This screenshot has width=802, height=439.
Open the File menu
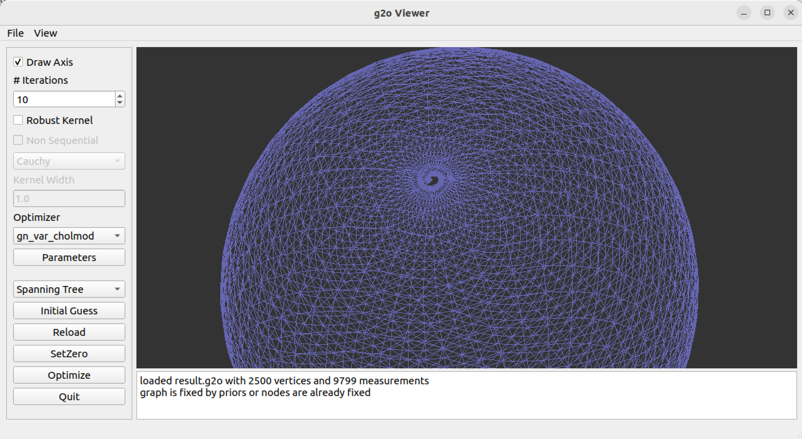15,33
